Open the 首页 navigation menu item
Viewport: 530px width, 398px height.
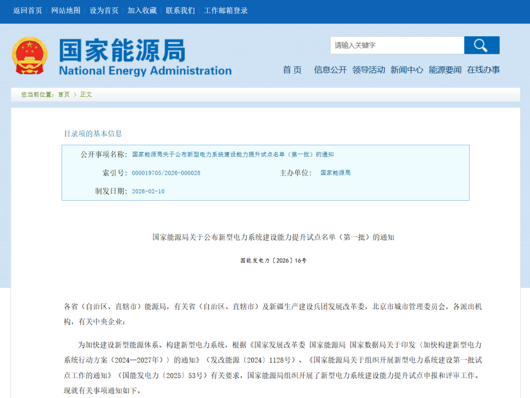[292, 70]
